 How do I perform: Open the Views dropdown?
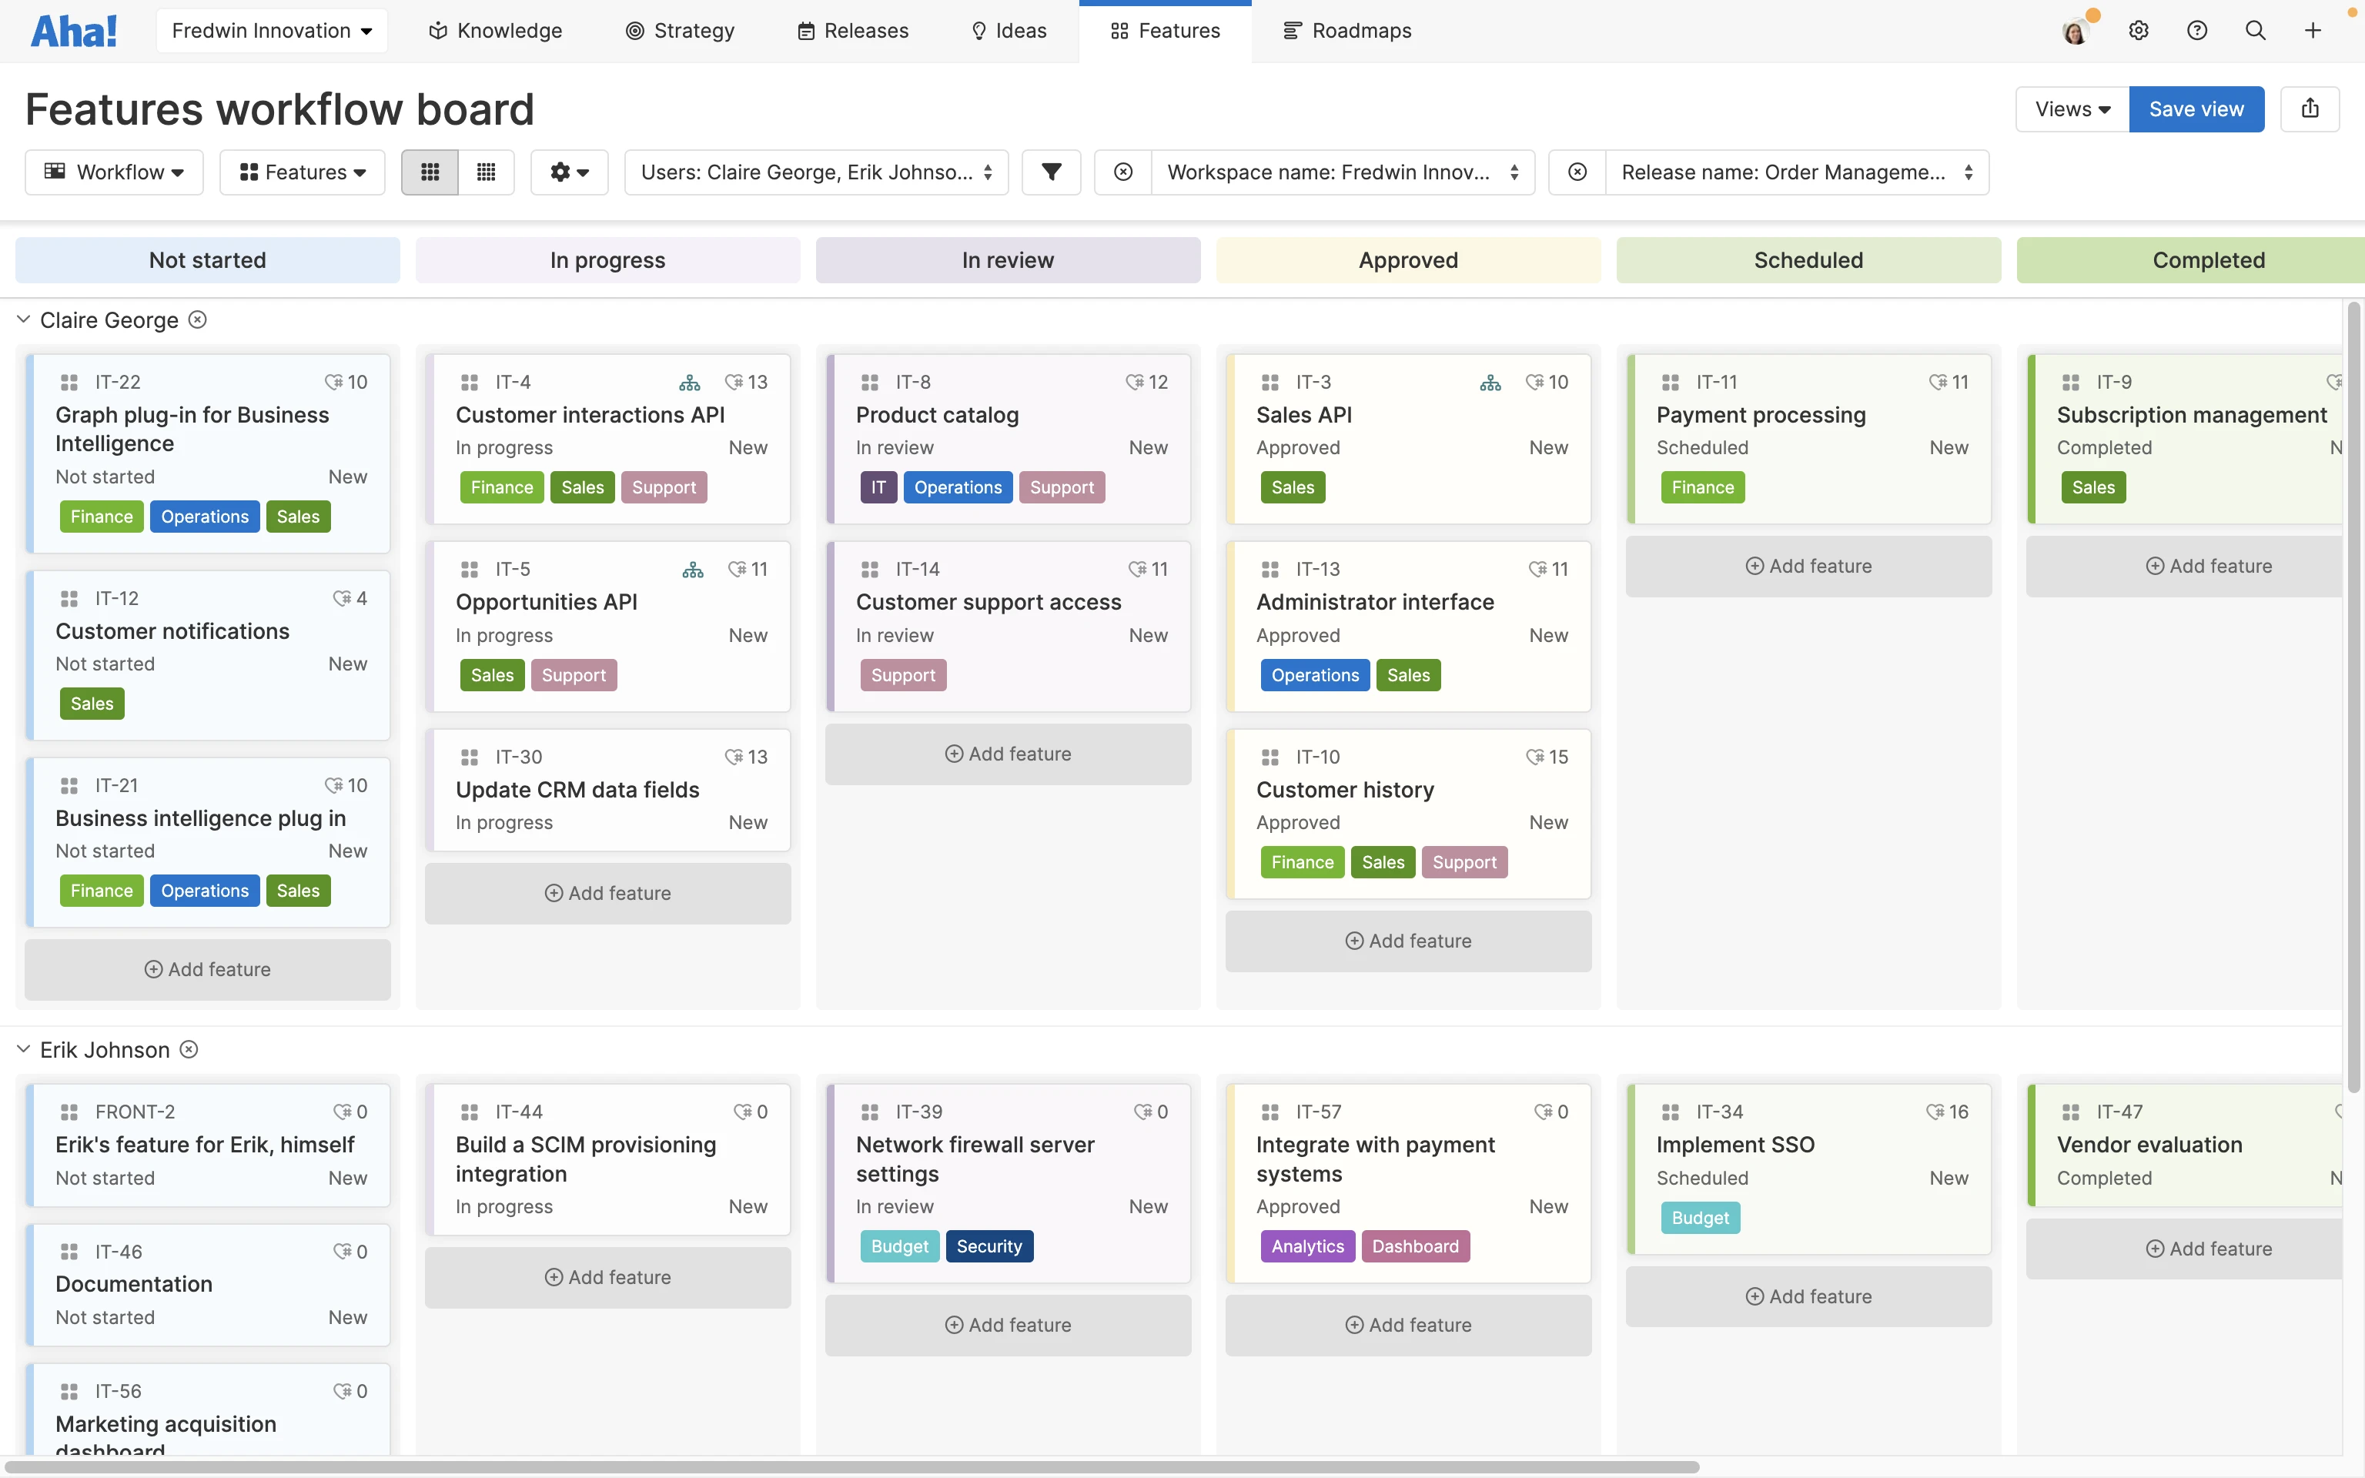click(x=2070, y=109)
